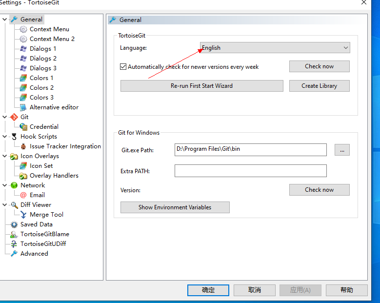This screenshot has height=303, width=380.
Task: Click the Git.exe Path field
Action: coord(251,150)
